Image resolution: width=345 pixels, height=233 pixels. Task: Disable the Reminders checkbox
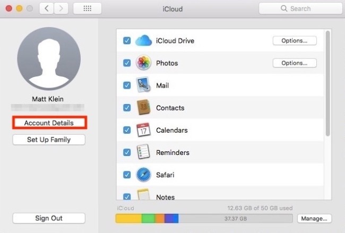click(x=127, y=152)
